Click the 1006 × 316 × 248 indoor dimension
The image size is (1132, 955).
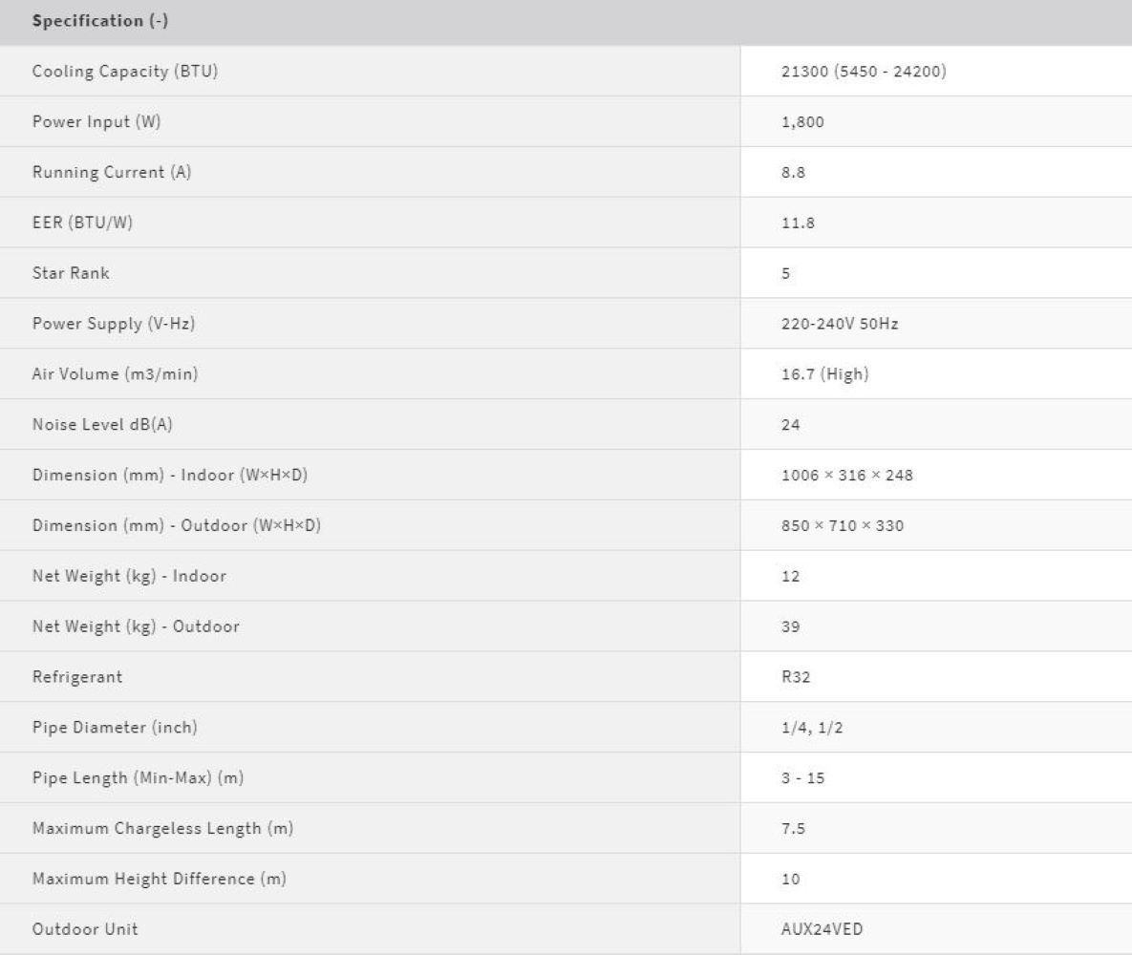tap(846, 476)
